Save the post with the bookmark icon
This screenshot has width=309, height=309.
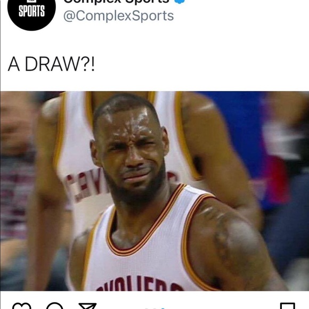pyautogui.click(x=288, y=306)
